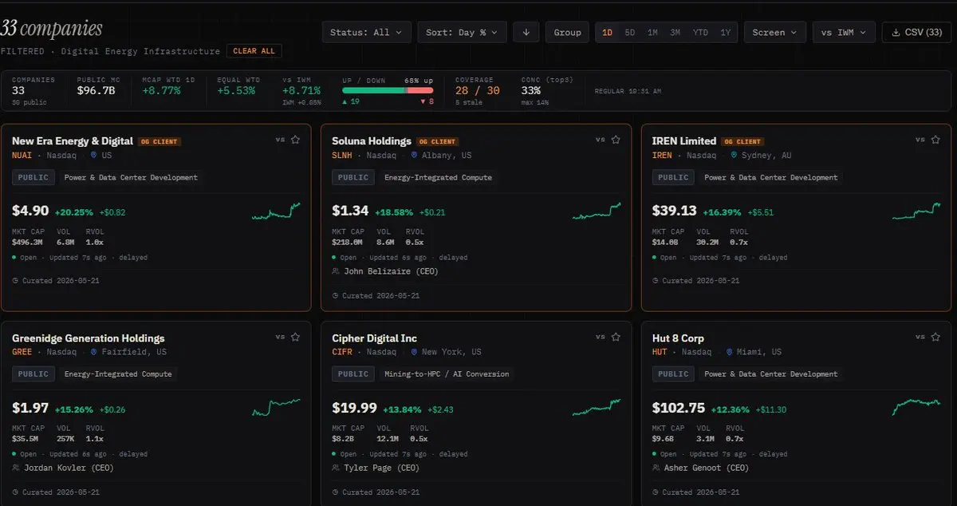
Task: Open the New Era Energy sparkline chart
Action: pos(276,211)
